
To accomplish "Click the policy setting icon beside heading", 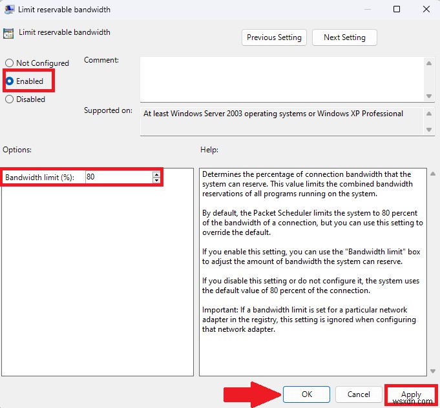I will pos(8,34).
